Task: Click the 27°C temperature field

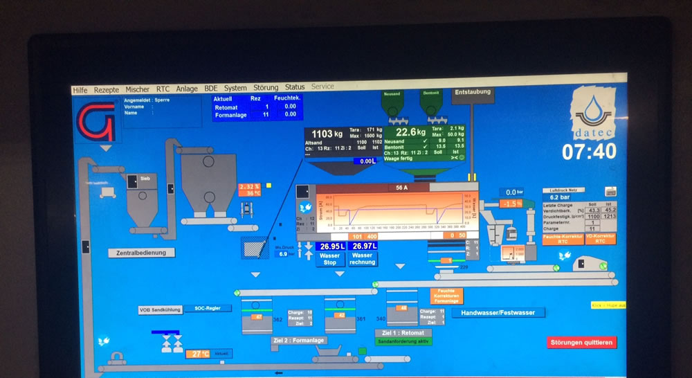Action: point(197,354)
